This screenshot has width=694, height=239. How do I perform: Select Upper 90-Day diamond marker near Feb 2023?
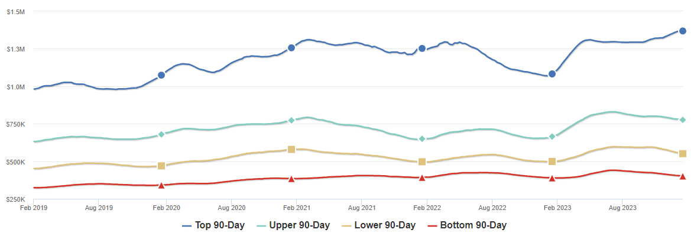[x=552, y=137]
